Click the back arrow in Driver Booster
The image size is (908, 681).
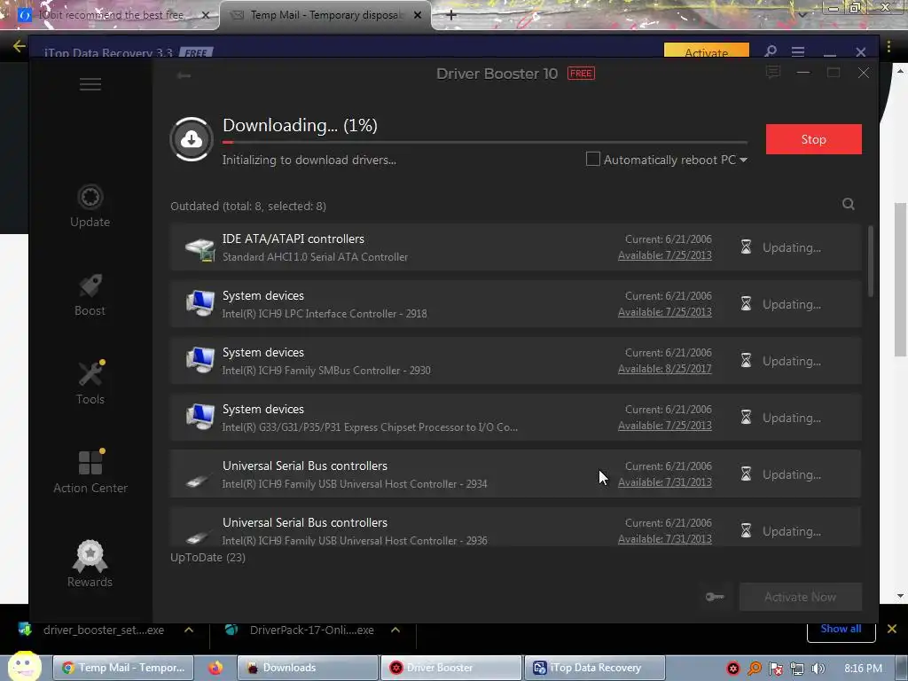(184, 75)
